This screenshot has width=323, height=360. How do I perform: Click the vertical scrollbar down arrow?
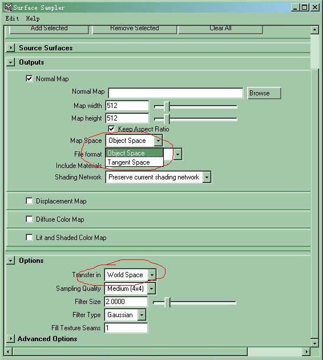point(314,343)
